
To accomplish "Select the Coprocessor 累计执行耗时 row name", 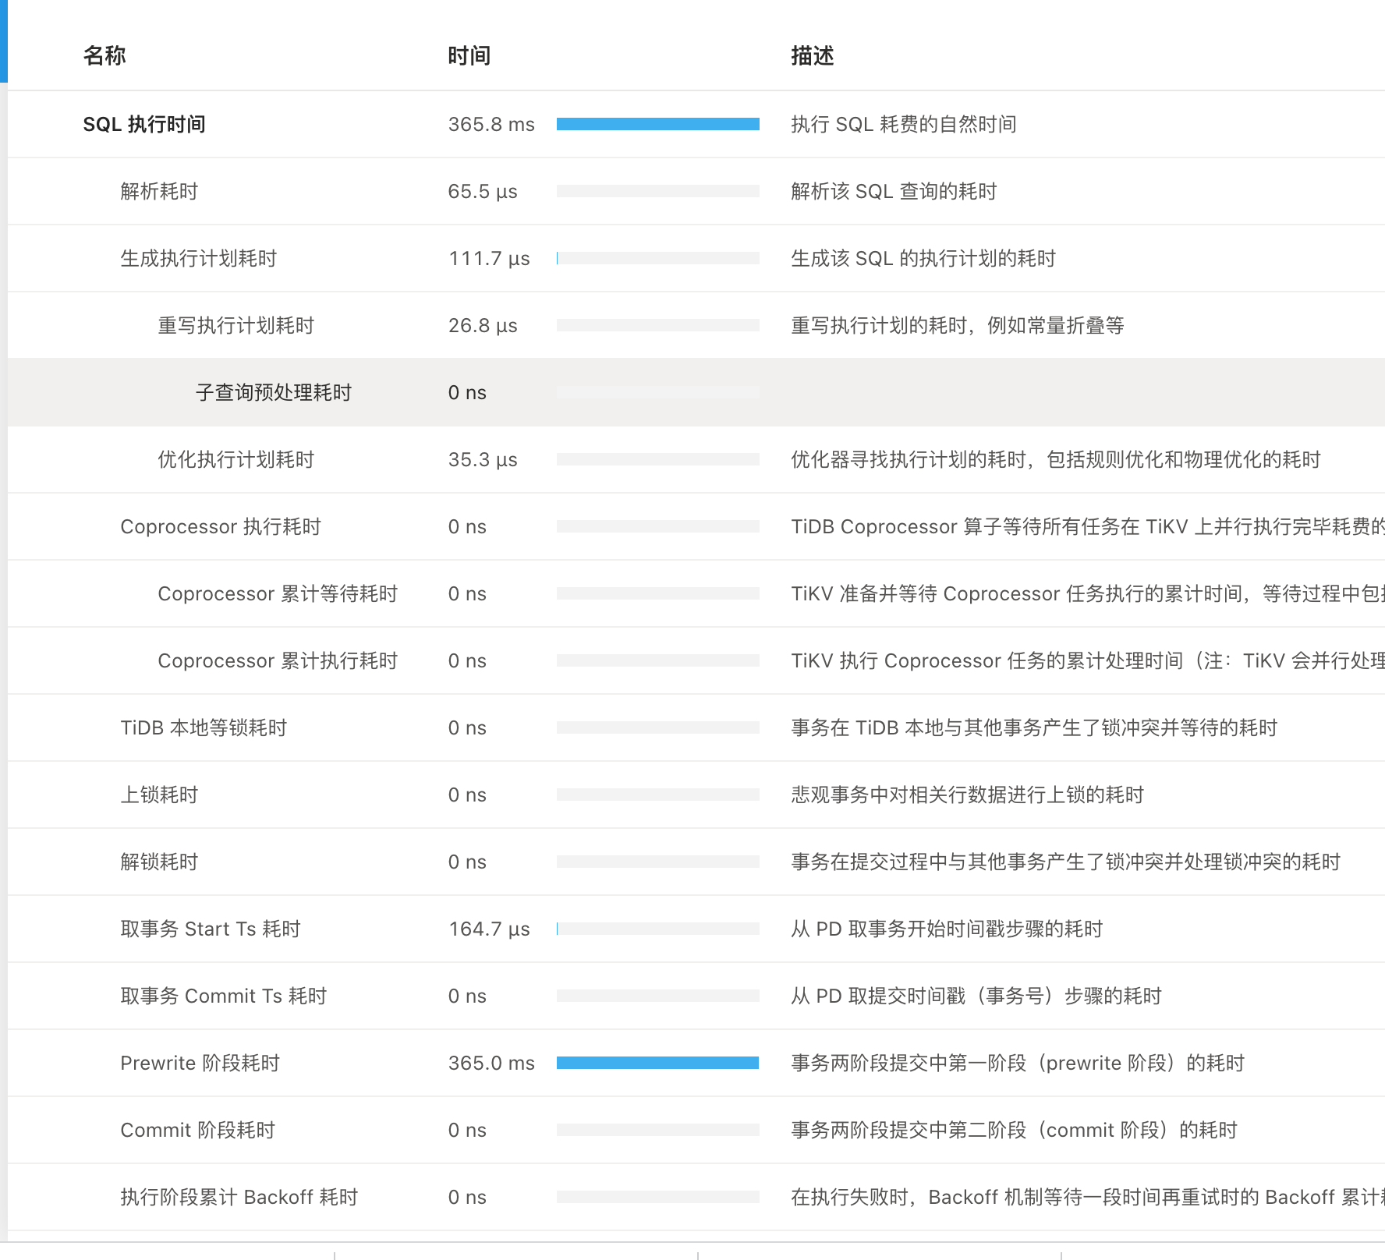I will click(x=278, y=661).
